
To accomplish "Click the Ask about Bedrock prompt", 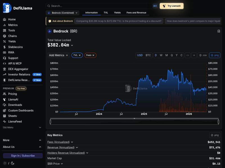I will pyautogui.click(x=61, y=21).
